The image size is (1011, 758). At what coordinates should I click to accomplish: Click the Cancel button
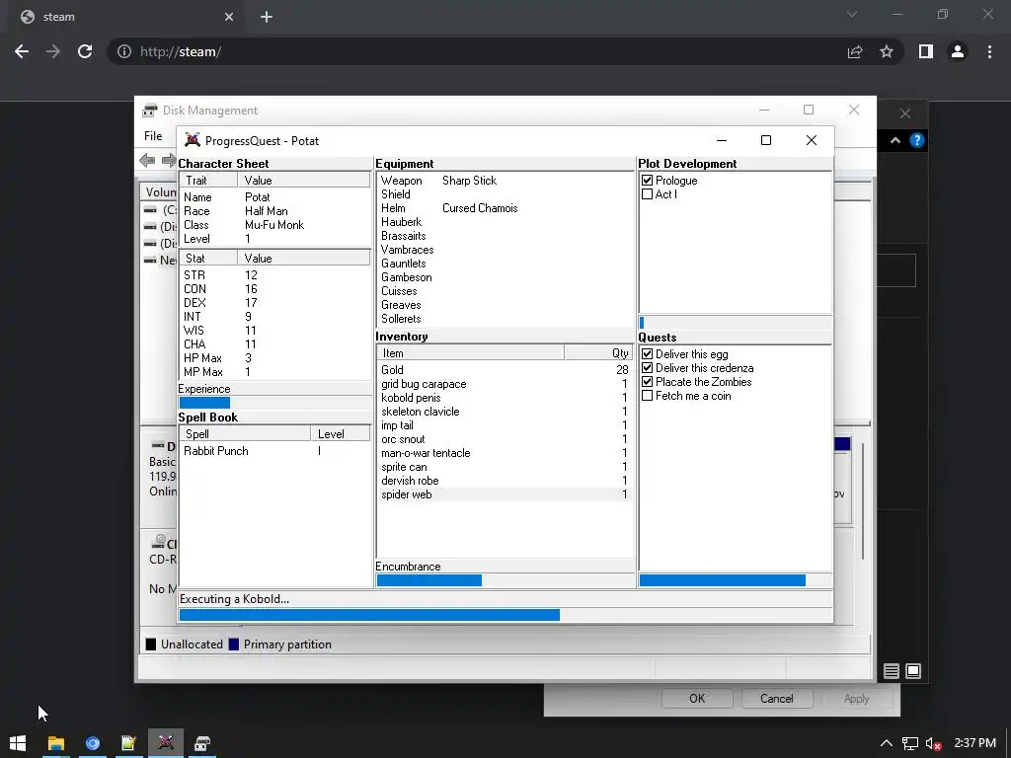coord(776,699)
